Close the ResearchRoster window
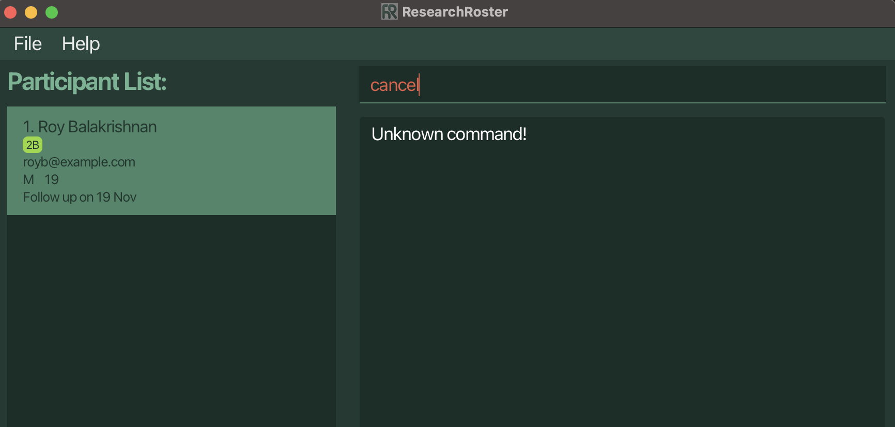This screenshot has width=895, height=427. (x=10, y=12)
